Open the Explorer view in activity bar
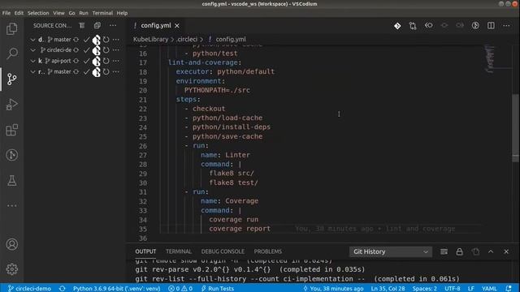The width and height of the screenshot is (520, 292). (x=12, y=29)
